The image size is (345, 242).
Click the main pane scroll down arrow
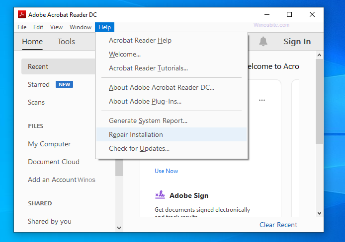[x=320, y=213]
